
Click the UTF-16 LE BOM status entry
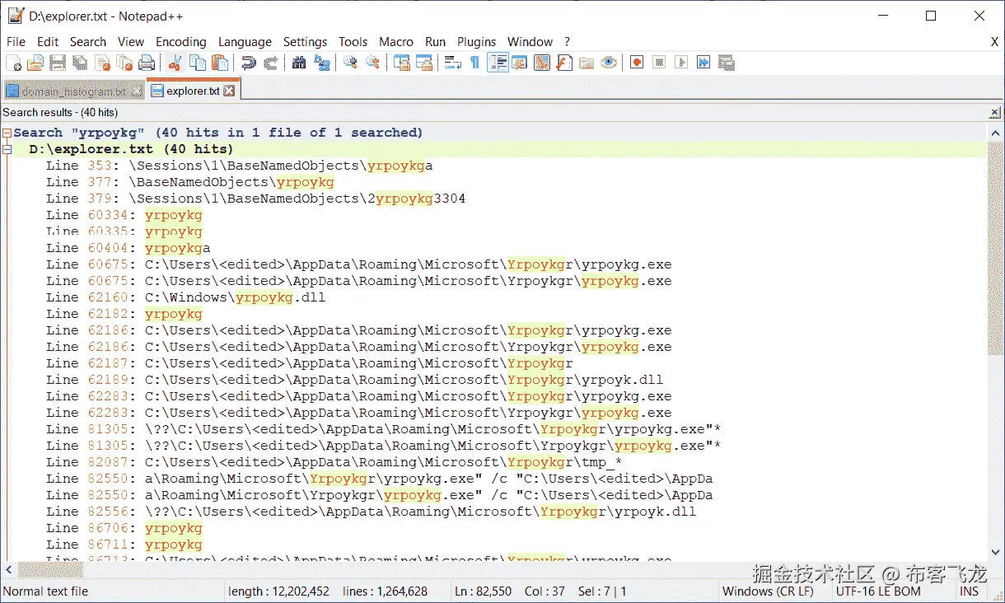[878, 591]
